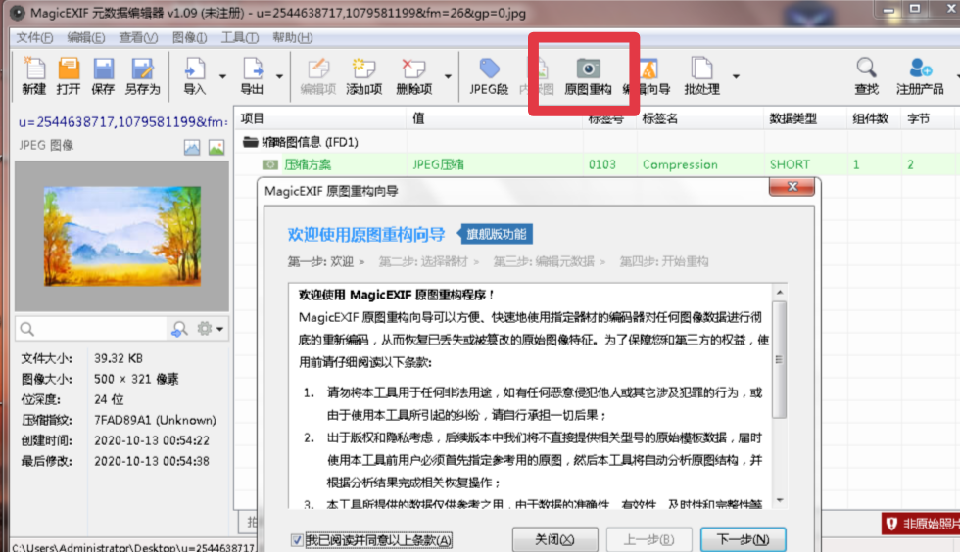Click the 新建 (New) toolbar icon
Screen dimensions: 960x552
(x=34, y=69)
